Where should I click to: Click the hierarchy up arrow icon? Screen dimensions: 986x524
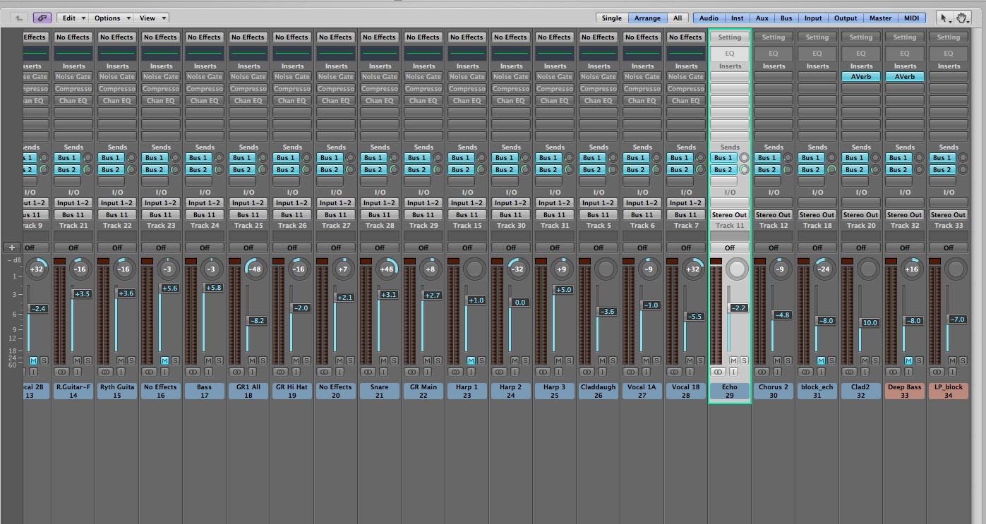click(19, 18)
